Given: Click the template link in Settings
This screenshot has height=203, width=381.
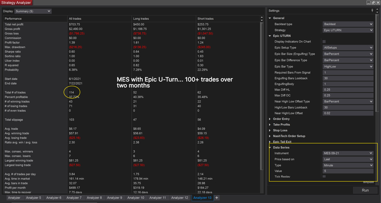Looking at the screenshot, I should click(x=368, y=182).
